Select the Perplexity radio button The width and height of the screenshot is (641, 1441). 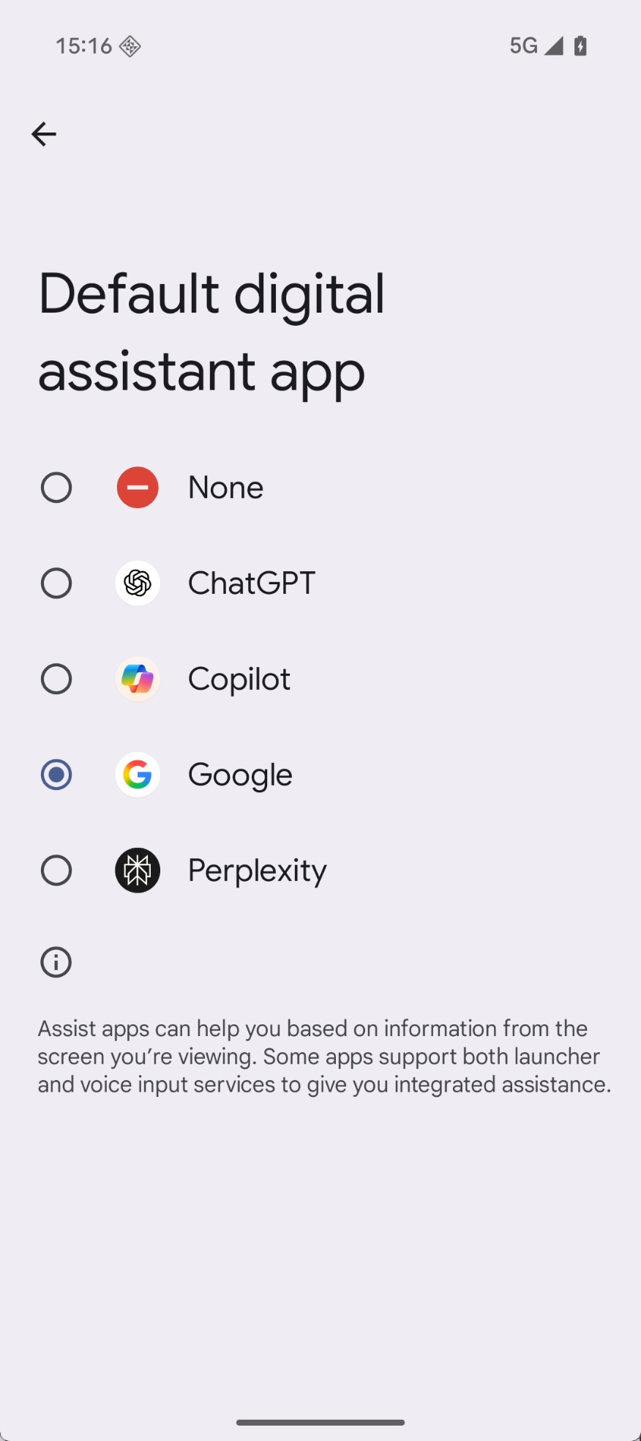pyautogui.click(x=56, y=871)
